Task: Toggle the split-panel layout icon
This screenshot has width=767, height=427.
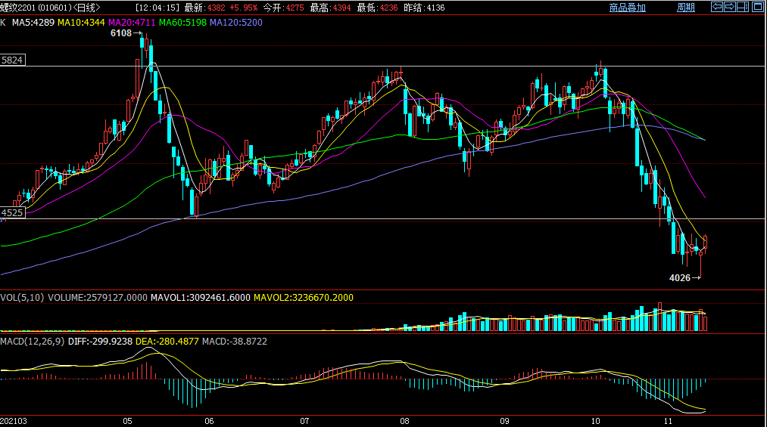Action: coord(743,7)
